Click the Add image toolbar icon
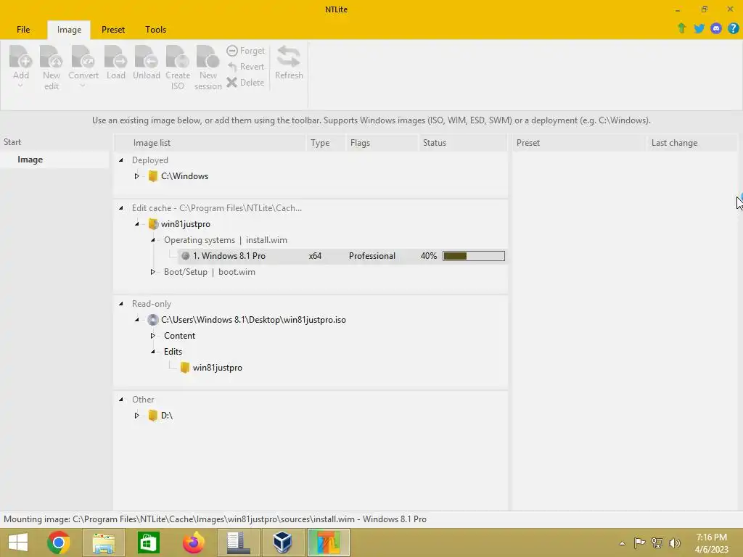 click(21, 57)
